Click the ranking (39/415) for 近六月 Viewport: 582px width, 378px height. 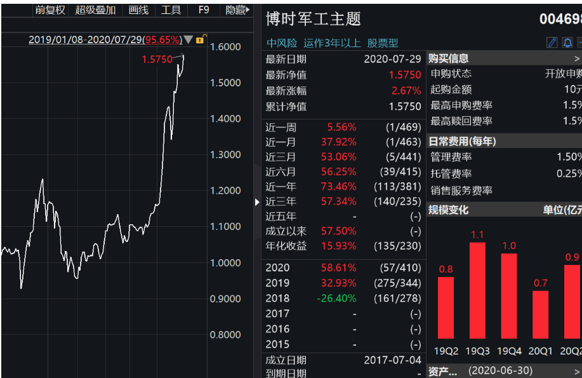[x=400, y=172]
